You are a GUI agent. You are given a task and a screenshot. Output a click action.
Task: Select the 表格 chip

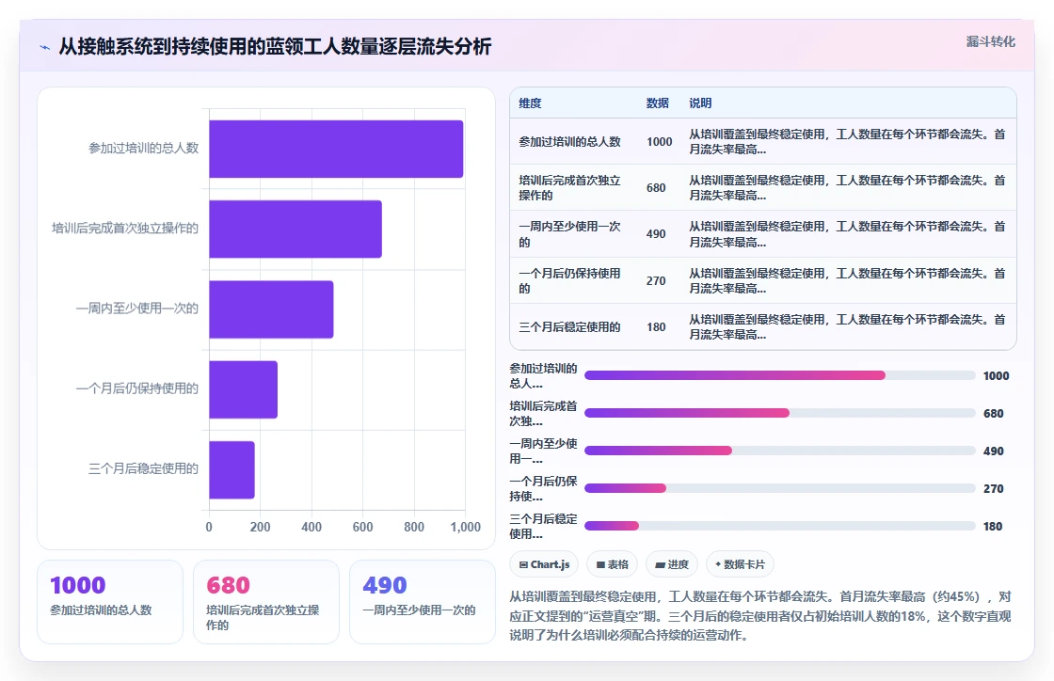612,564
